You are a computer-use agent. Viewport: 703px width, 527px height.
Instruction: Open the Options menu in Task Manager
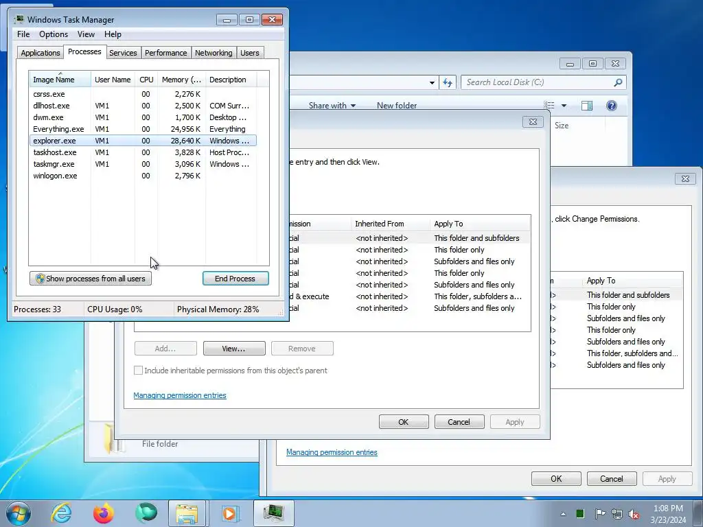click(x=54, y=34)
